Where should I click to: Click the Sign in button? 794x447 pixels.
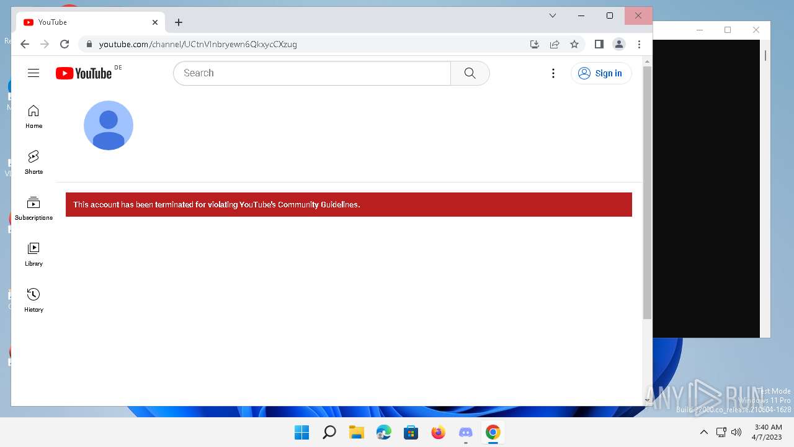(x=600, y=73)
